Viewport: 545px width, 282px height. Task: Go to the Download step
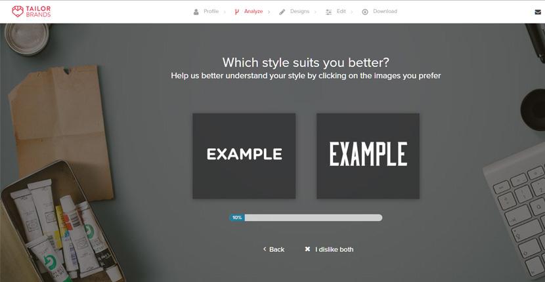[x=385, y=11]
